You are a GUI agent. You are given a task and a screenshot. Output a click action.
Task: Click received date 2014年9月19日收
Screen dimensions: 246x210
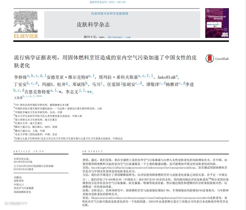click(23, 162)
